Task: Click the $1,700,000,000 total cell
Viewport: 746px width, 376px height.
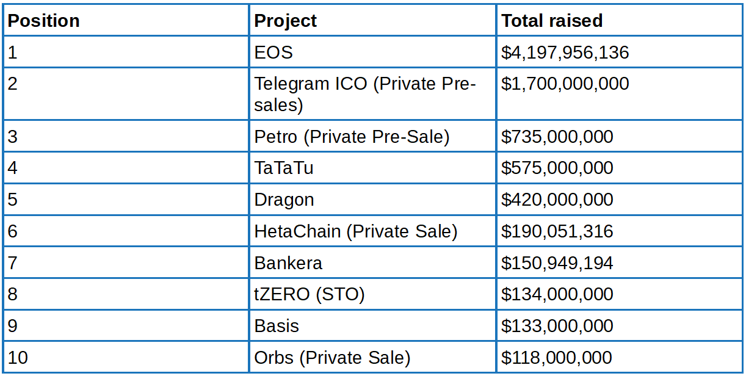Action: 565,84
